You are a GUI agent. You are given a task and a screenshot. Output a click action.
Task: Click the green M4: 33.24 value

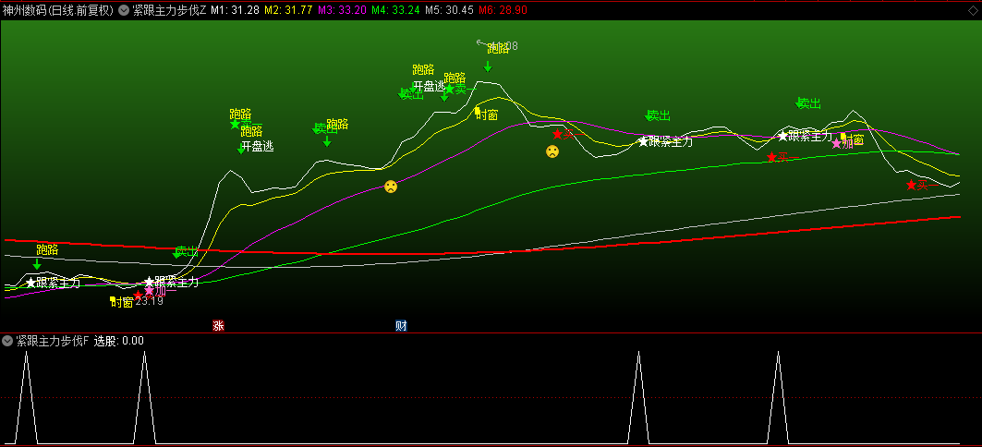tap(395, 10)
